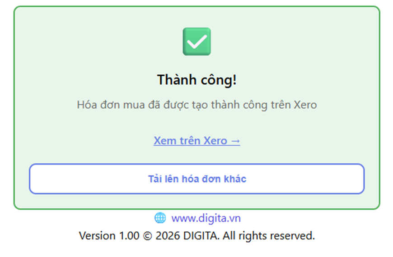393x257 pixels.
Task: Click the green success checkmark icon
Action: 196,41
